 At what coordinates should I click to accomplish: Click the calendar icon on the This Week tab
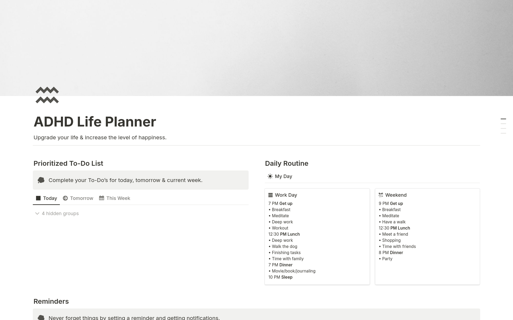[x=102, y=198]
